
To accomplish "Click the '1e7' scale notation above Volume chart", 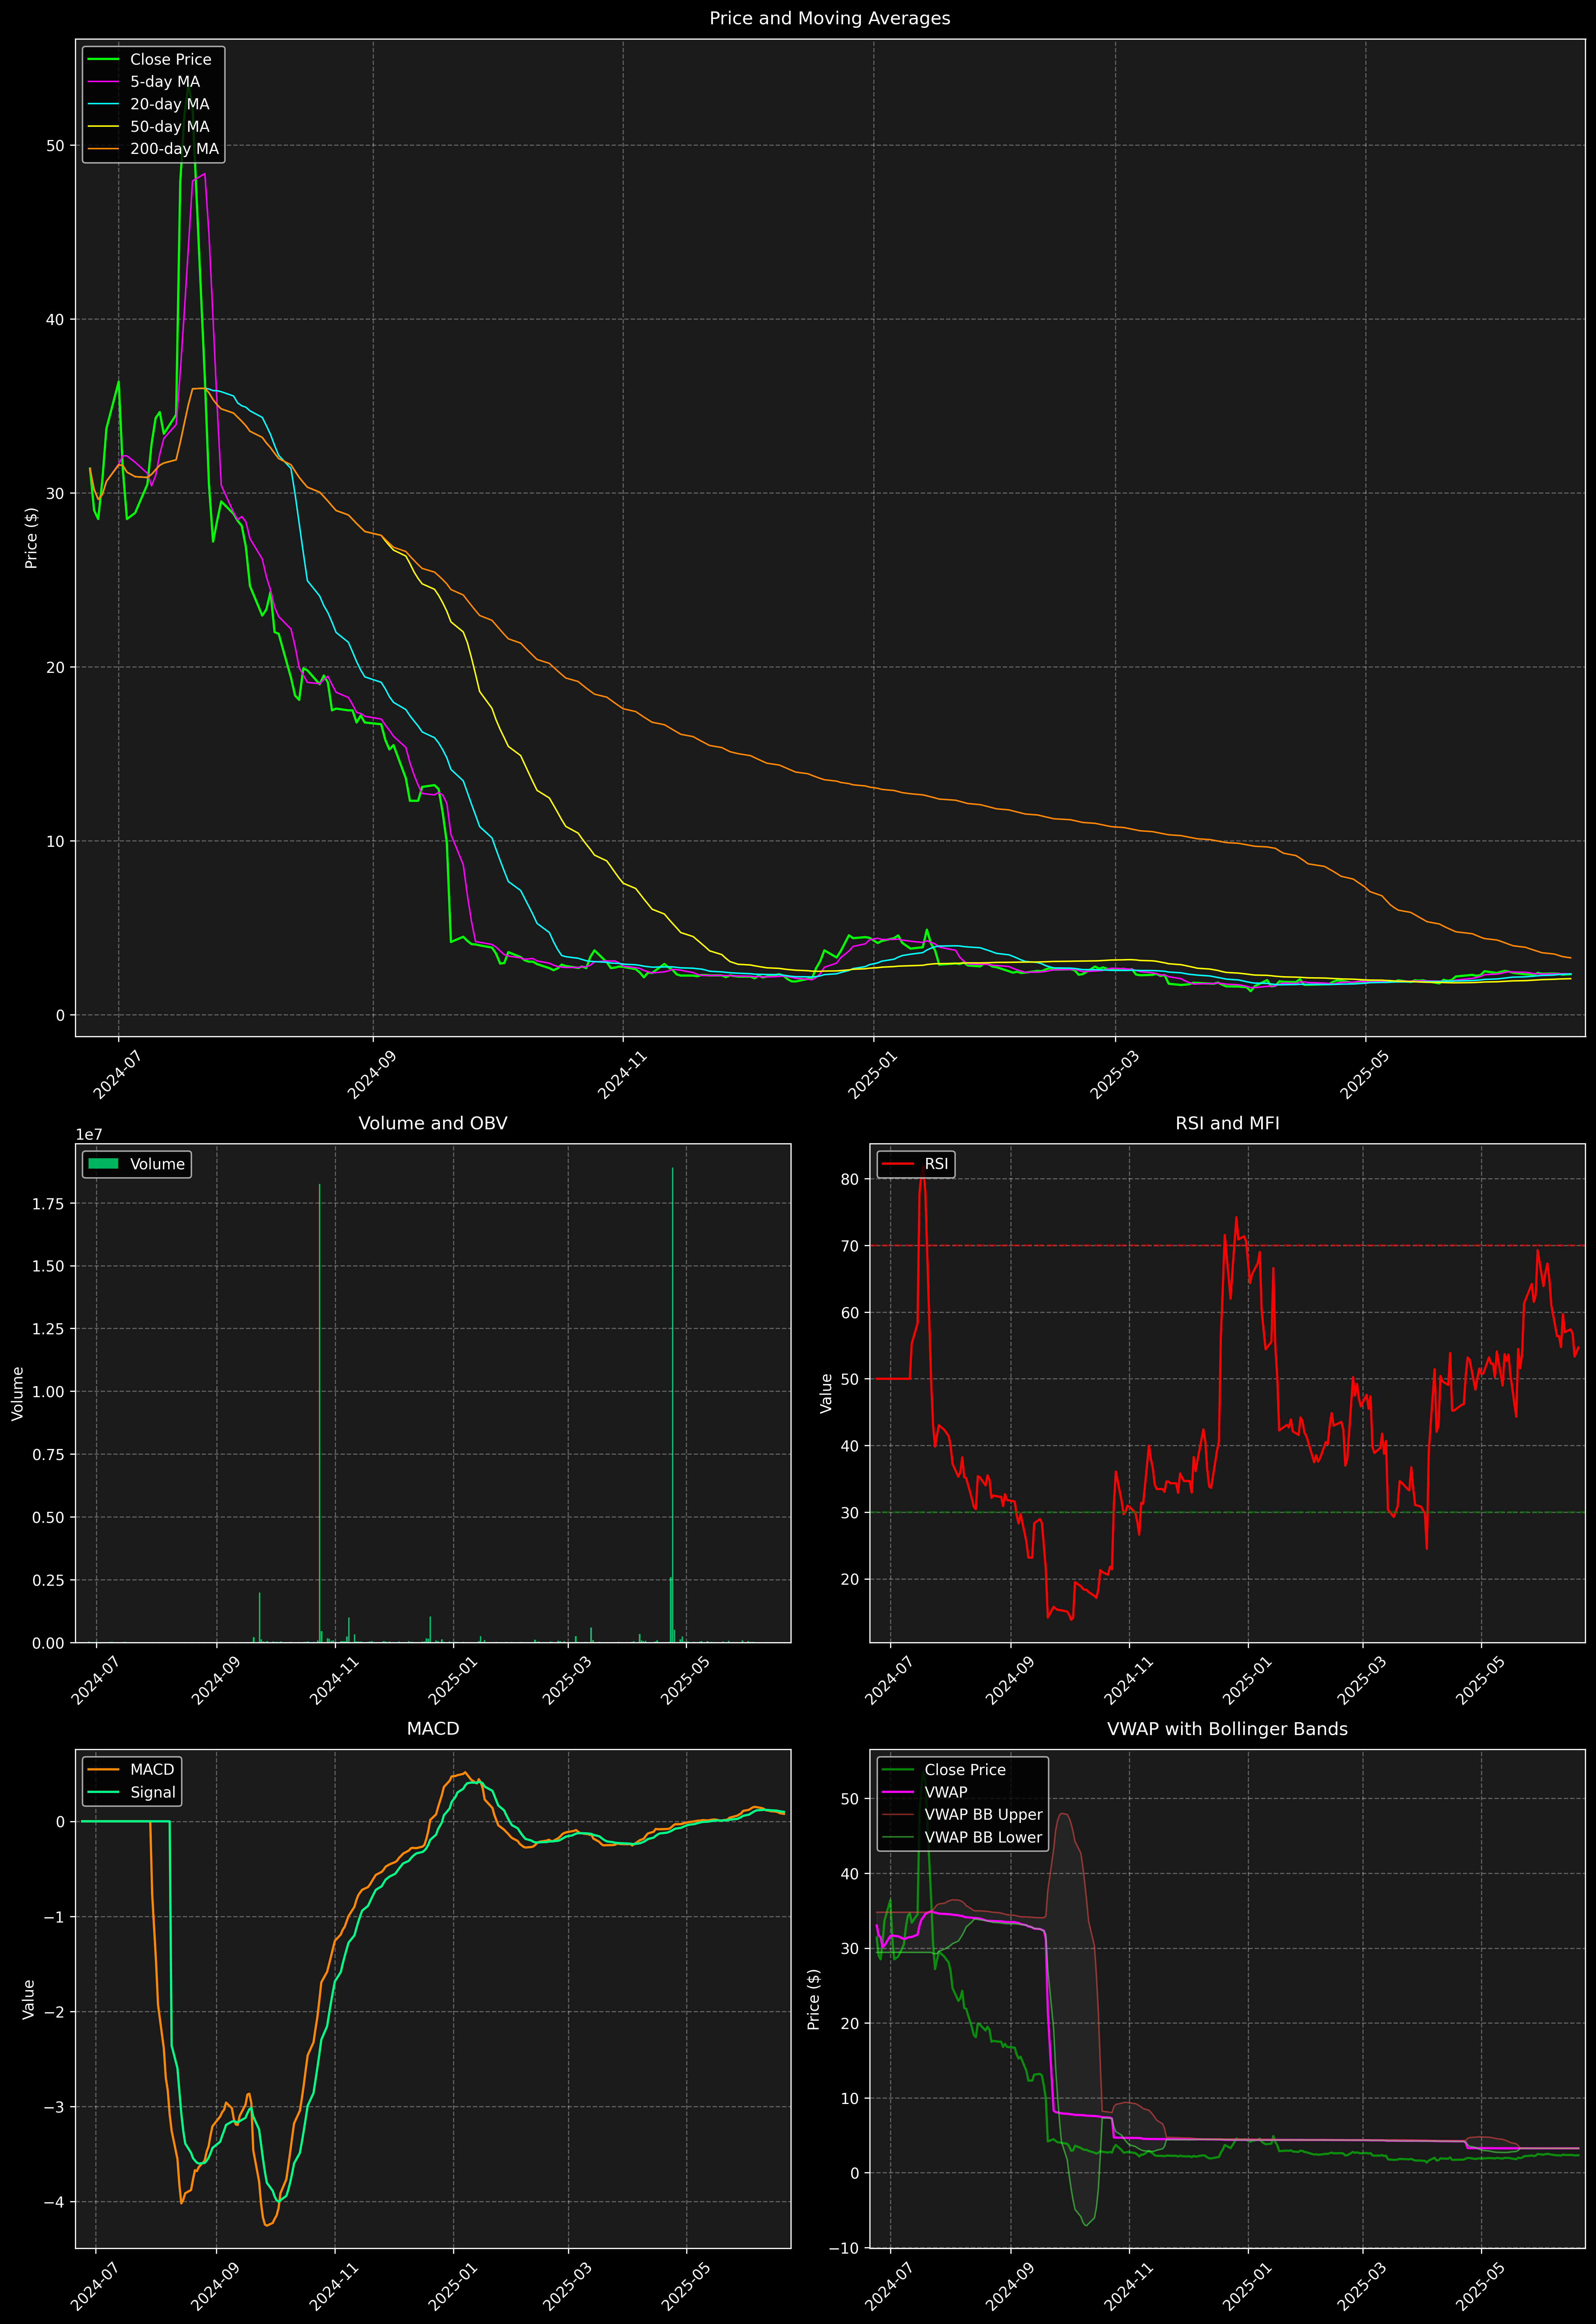I will coord(89,1135).
